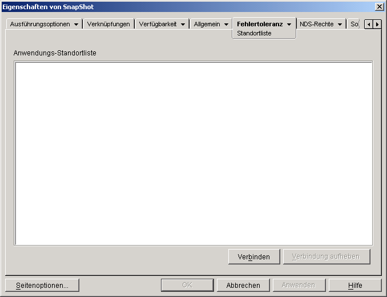This screenshot has width=387, height=297.
Task: Open Hilfe for this dialog
Action: 355,286
